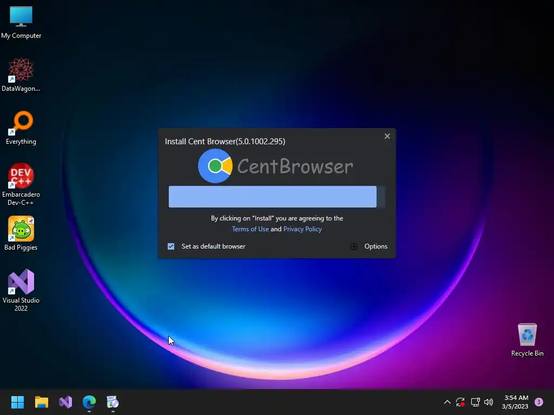Viewport: 554px width, 415px height.
Task: Select the DataWagon desktop shortcut
Action: (x=21, y=75)
